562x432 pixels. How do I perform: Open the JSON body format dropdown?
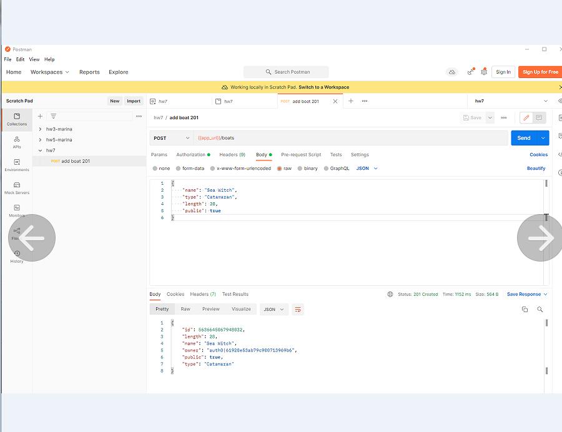tap(367, 169)
